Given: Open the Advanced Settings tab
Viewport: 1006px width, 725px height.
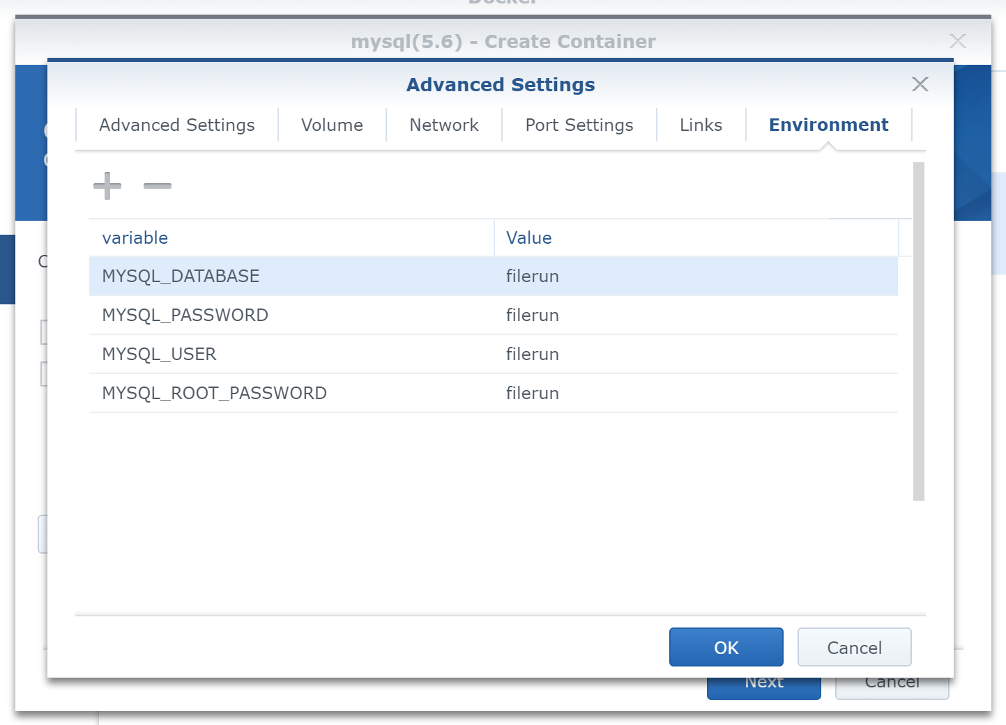Looking at the screenshot, I should click(177, 125).
